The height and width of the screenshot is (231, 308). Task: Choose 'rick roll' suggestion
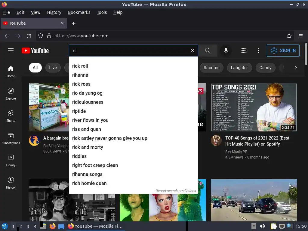pyautogui.click(x=133, y=66)
